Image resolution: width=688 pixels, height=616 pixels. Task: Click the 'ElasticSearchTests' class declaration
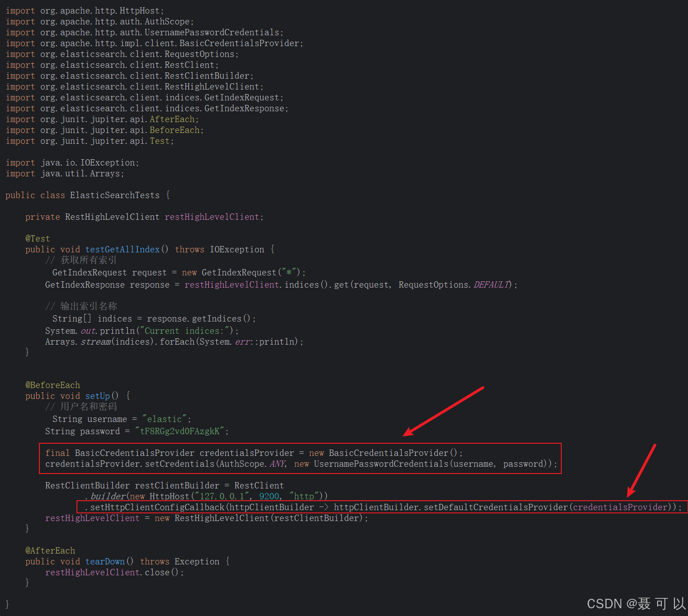pyautogui.click(x=88, y=195)
